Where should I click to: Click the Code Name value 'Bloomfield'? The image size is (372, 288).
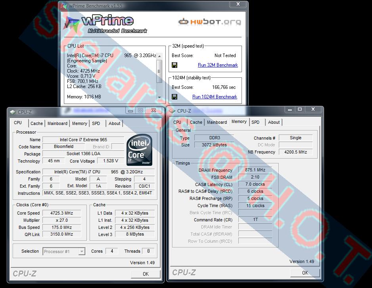tap(63, 147)
